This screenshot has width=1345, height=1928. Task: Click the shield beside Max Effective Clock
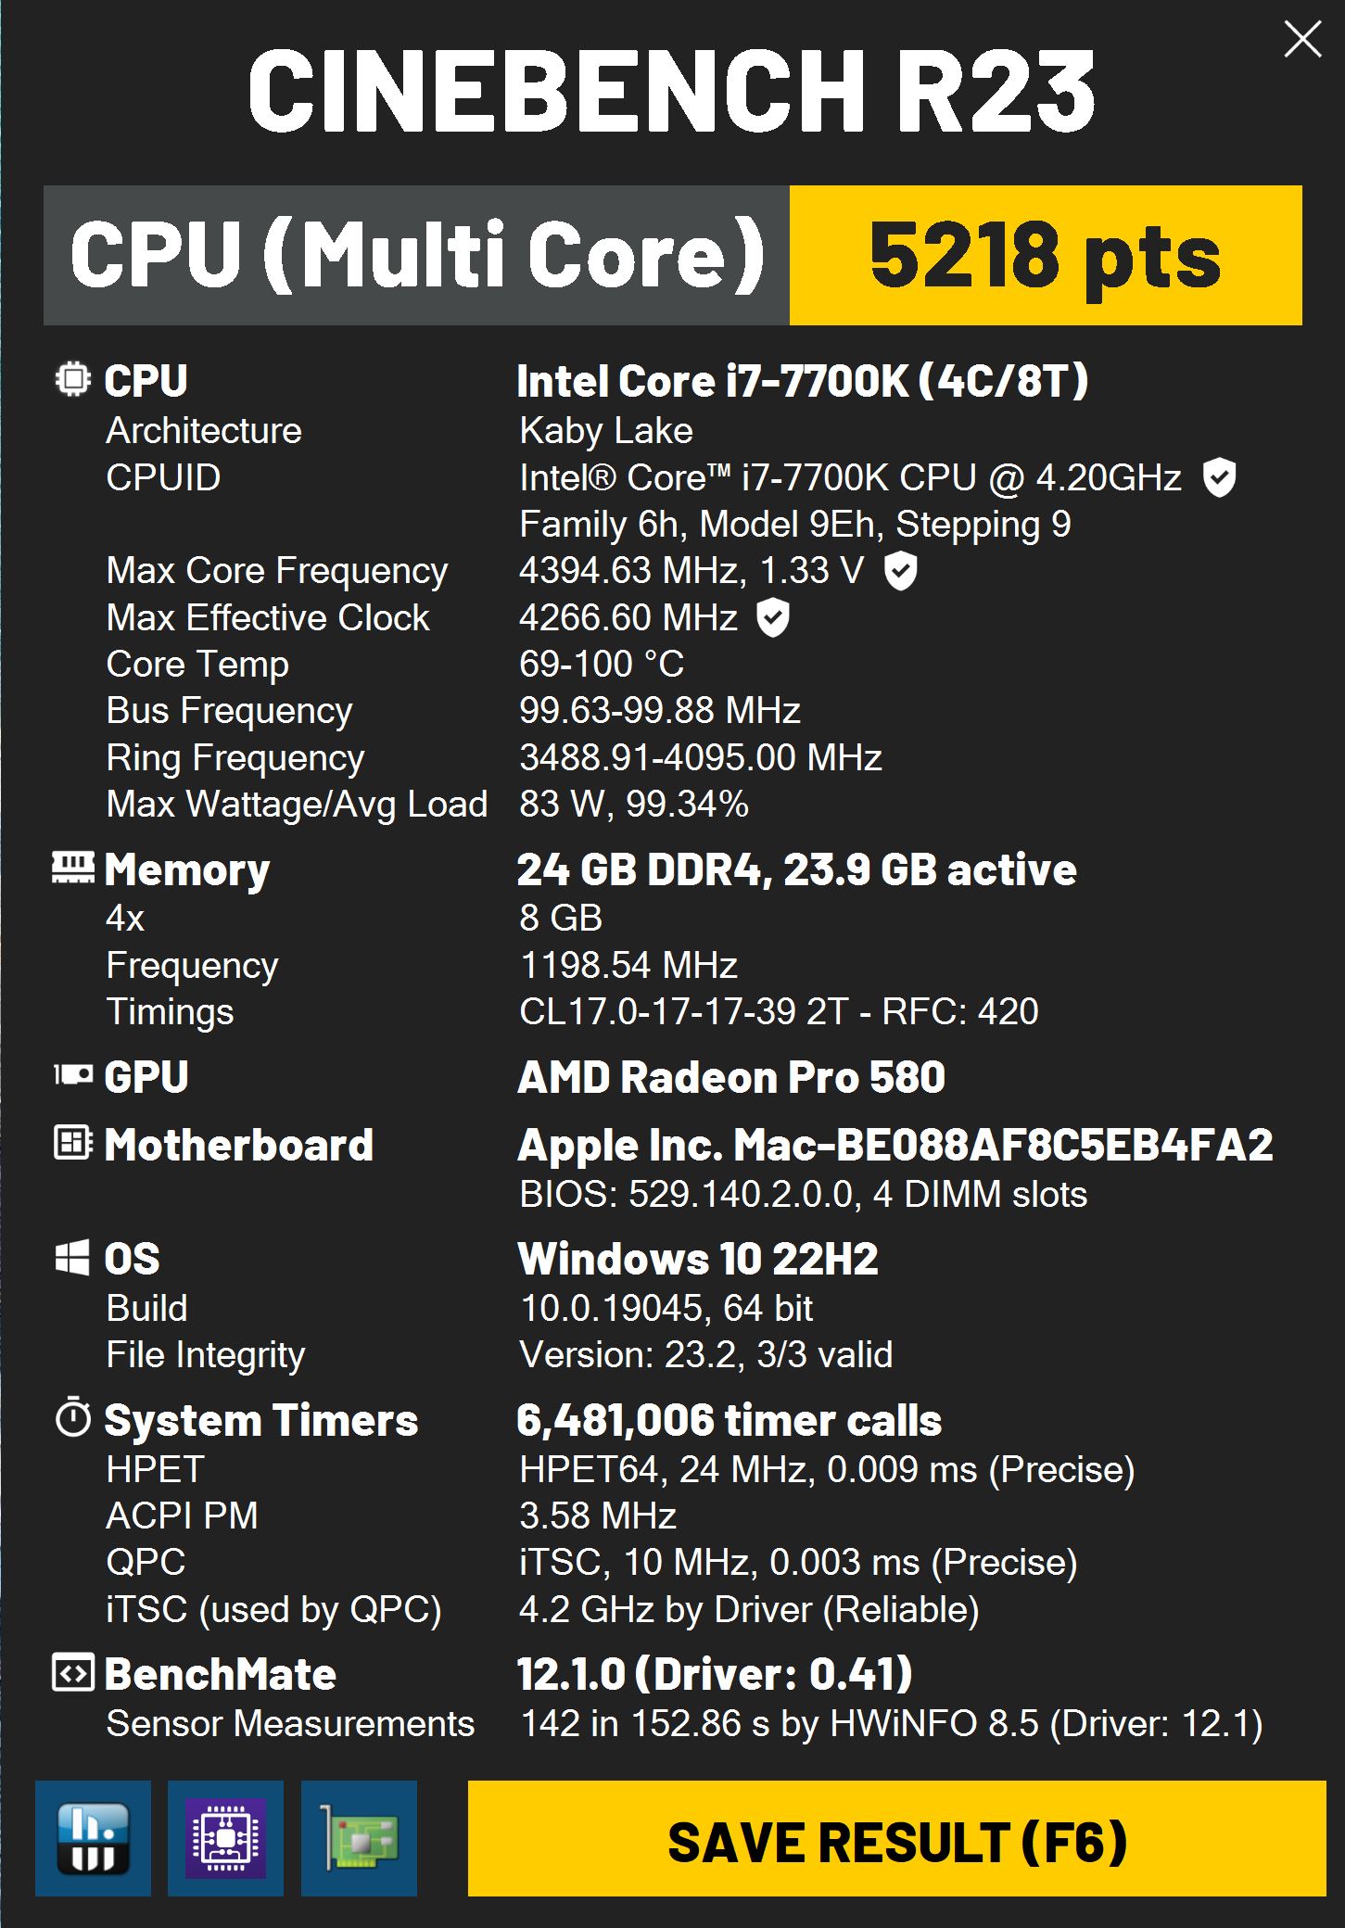[773, 617]
